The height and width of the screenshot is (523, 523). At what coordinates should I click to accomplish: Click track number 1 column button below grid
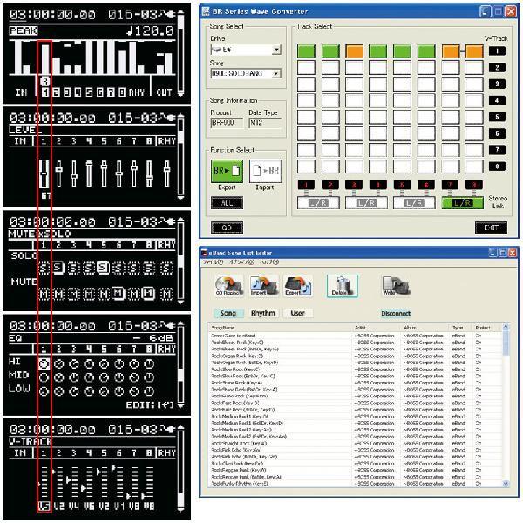pos(306,185)
